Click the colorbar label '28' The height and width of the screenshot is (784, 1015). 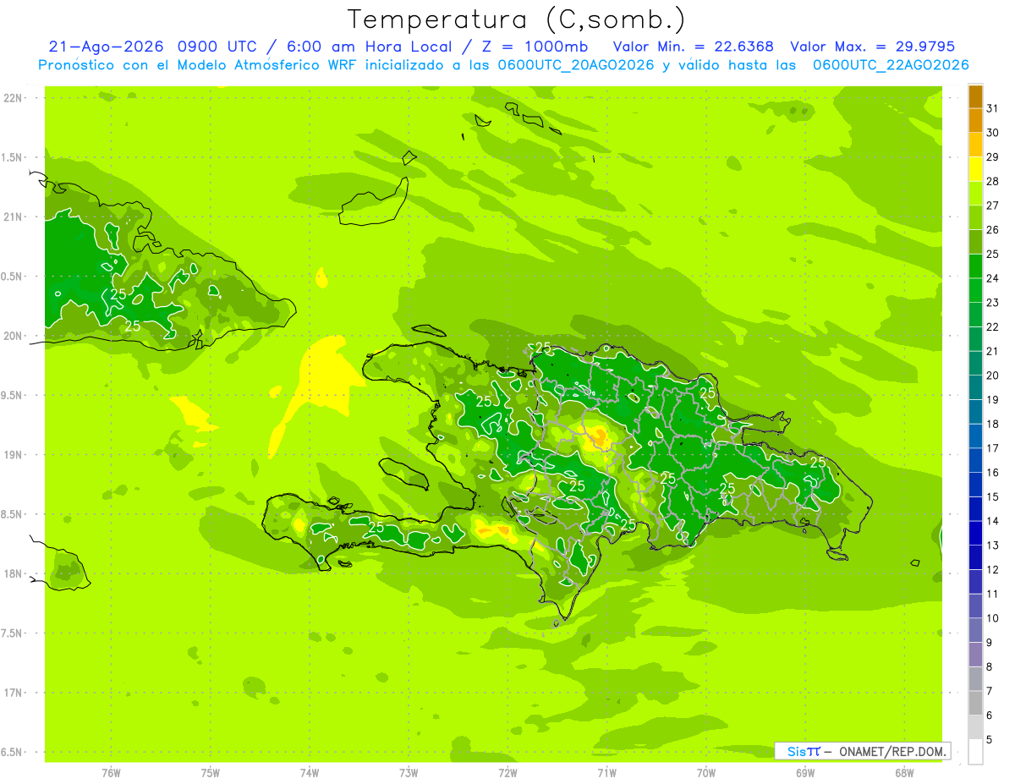tap(993, 181)
